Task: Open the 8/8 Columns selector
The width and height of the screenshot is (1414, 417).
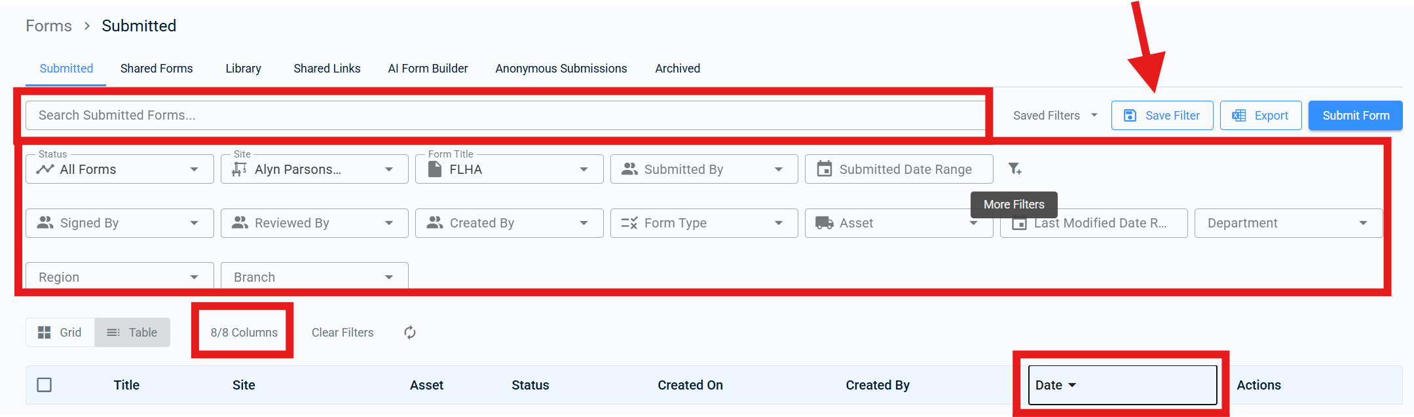Action: tap(244, 333)
